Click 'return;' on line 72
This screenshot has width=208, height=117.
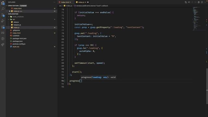pos(81,15)
